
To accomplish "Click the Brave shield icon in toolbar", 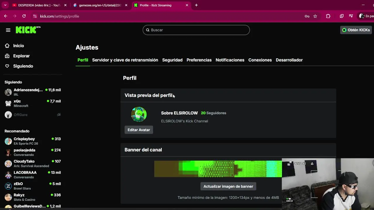I will [342, 16].
